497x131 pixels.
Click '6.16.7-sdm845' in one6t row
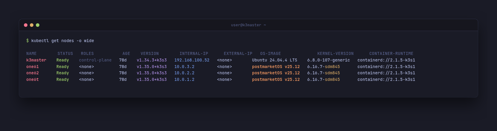(323, 80)
